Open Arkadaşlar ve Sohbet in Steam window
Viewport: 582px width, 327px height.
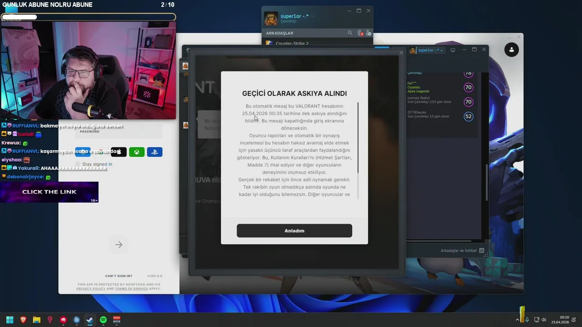459,251
